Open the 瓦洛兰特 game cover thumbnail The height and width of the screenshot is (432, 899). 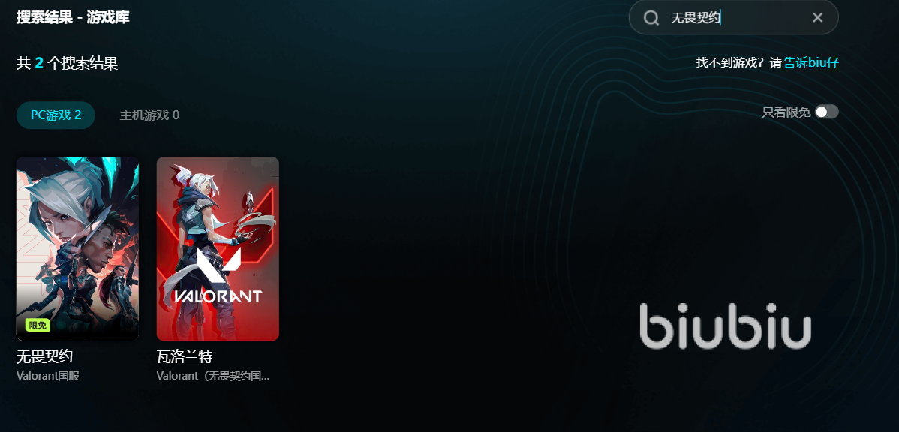click(x=218, y=249)
